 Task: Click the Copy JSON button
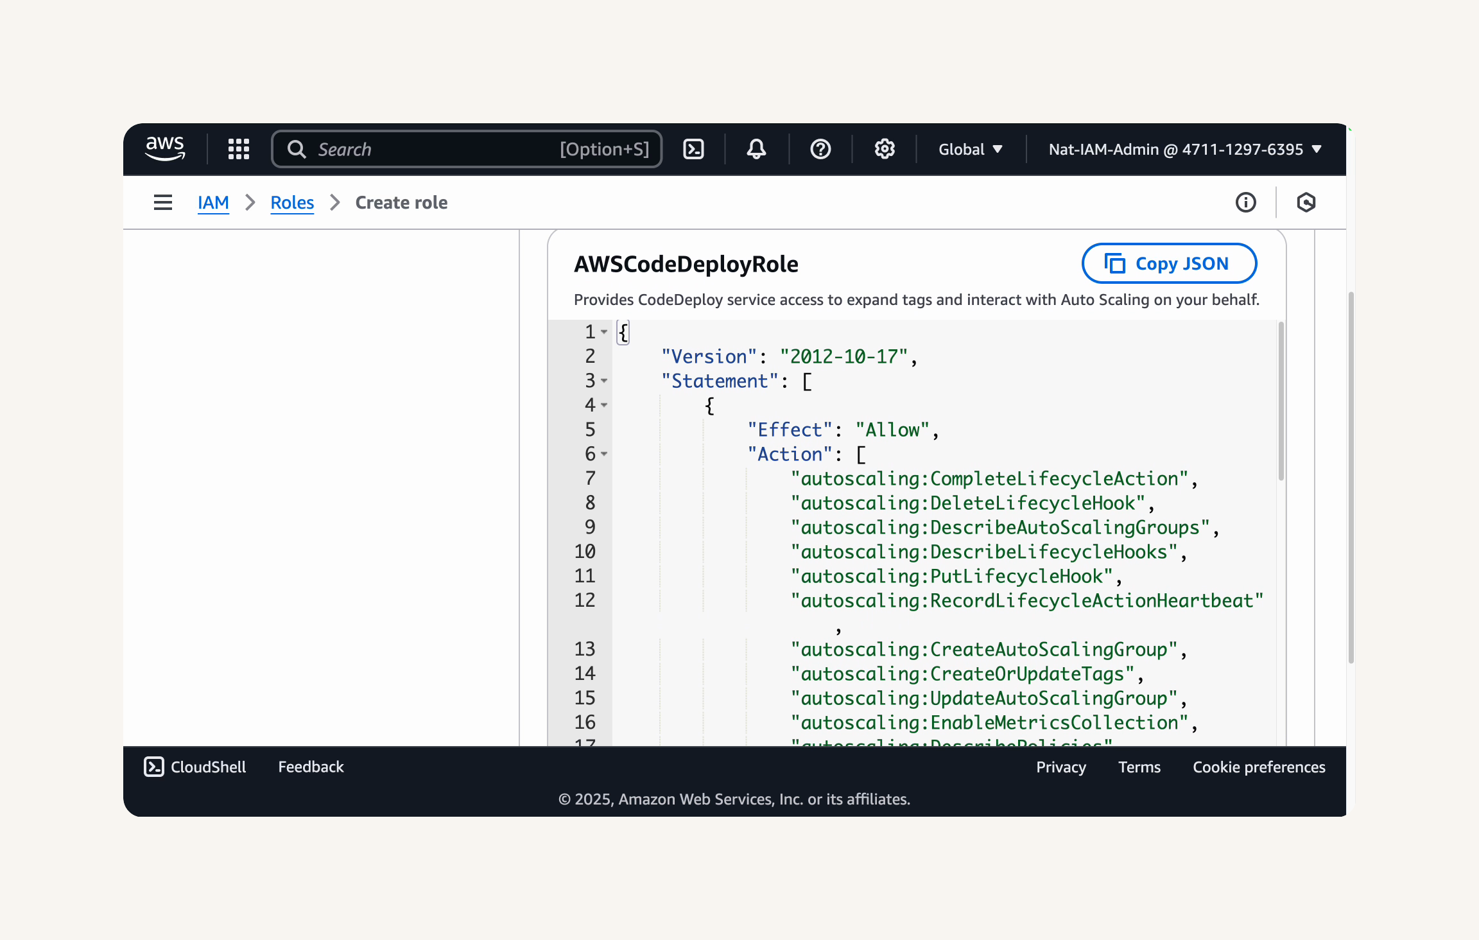1169,263
